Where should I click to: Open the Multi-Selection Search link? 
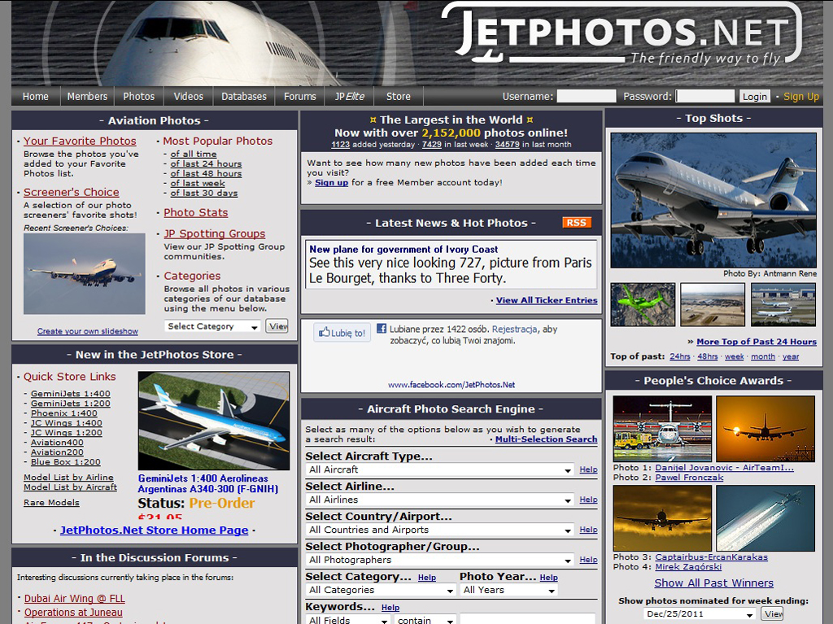tap(546, 439)
